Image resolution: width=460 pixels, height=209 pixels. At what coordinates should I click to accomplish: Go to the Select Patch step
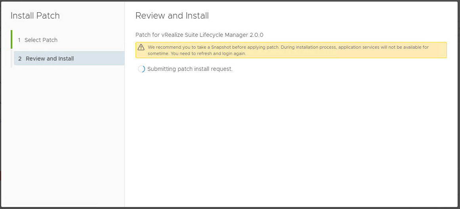point(41,40)
